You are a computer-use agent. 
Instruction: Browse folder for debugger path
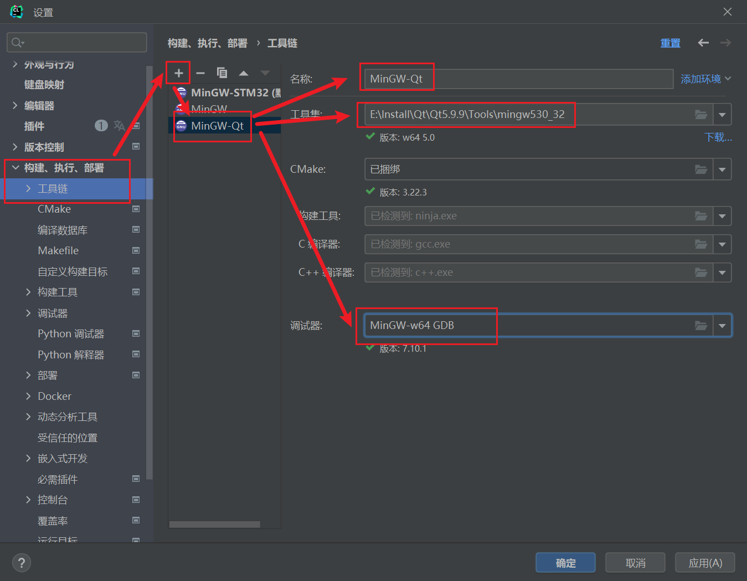(x=701, y=326)
